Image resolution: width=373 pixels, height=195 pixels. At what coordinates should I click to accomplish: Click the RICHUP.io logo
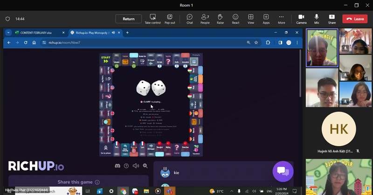pos(36,166)
